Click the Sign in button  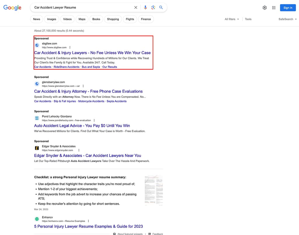pyautogui.click(x=288, y=8)
